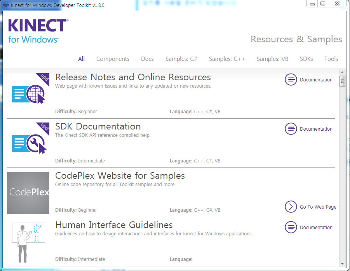Click 'Online code repository for all Toolkit samples'
This screenshot has height=271, width=350.
(x=115, y=185)
